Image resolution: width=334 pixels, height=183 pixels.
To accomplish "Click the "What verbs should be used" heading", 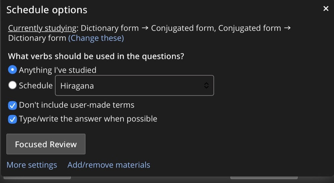I will point(96,56).
